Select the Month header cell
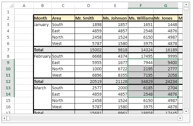 [x=43, y=18]
